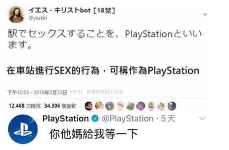Click the blue PlayStation logo avatar
229x150 pixels.
[23, 129]
